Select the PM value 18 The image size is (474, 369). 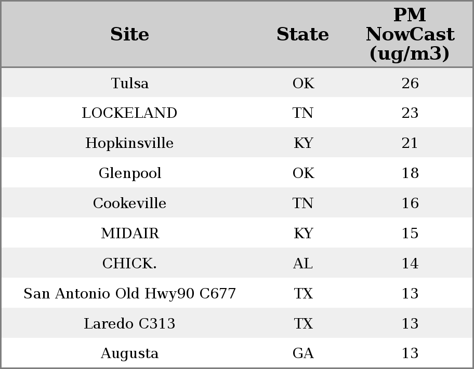click(x=410, y=173)
